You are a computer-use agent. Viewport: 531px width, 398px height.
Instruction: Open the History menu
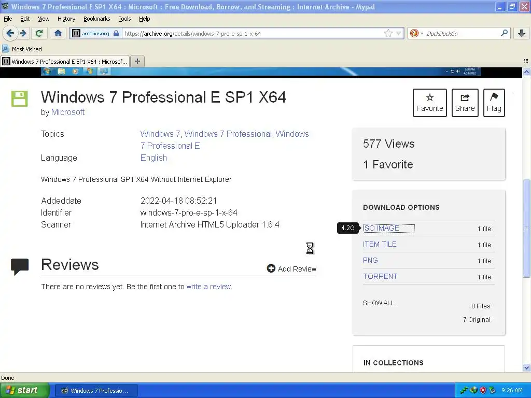coord(66,19)
